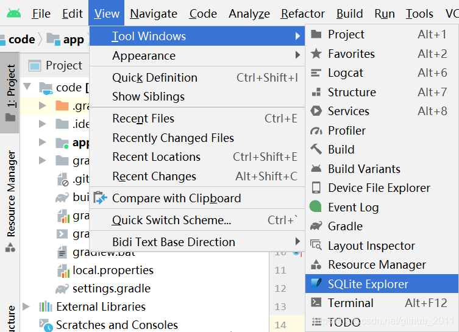Select the local.properties file
Image resolution: width=459 pixels, height=332 pixels.
click(113, 270)
